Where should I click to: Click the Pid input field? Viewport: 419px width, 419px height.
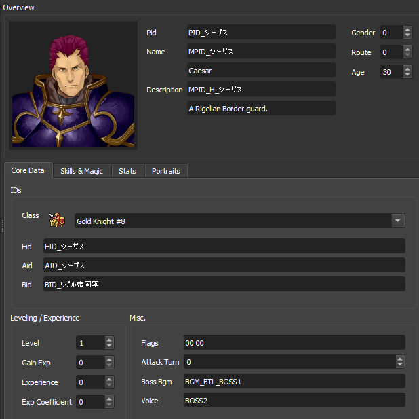pyautogui.click(x=262, y=33)
